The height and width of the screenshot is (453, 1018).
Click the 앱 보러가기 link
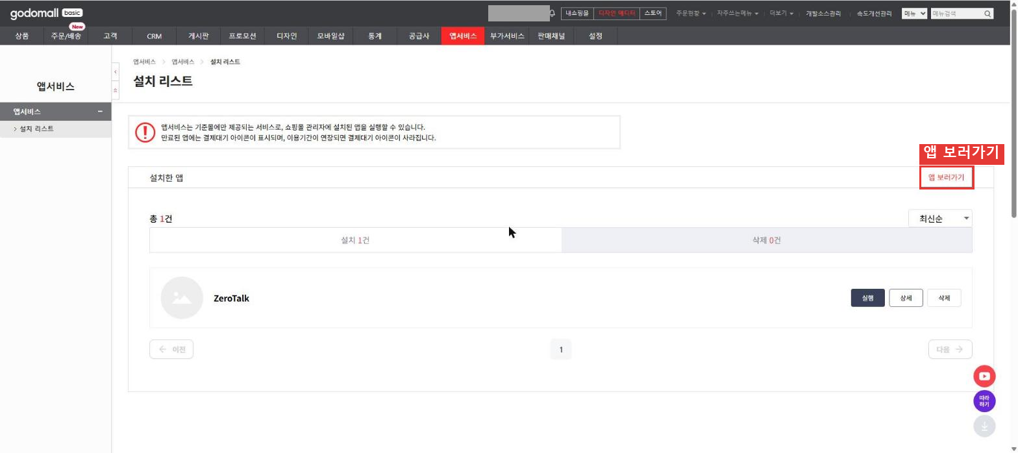(947, 178)
